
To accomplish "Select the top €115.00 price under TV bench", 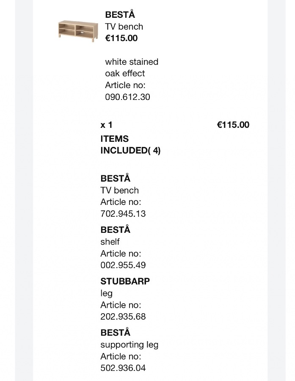I will coord(121,38).
